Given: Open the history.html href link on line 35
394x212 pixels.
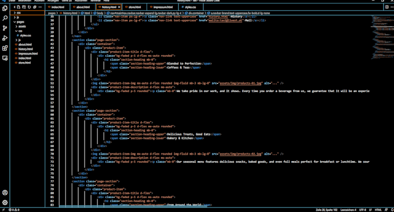Looking at the screenshot, I should point(218,16).
